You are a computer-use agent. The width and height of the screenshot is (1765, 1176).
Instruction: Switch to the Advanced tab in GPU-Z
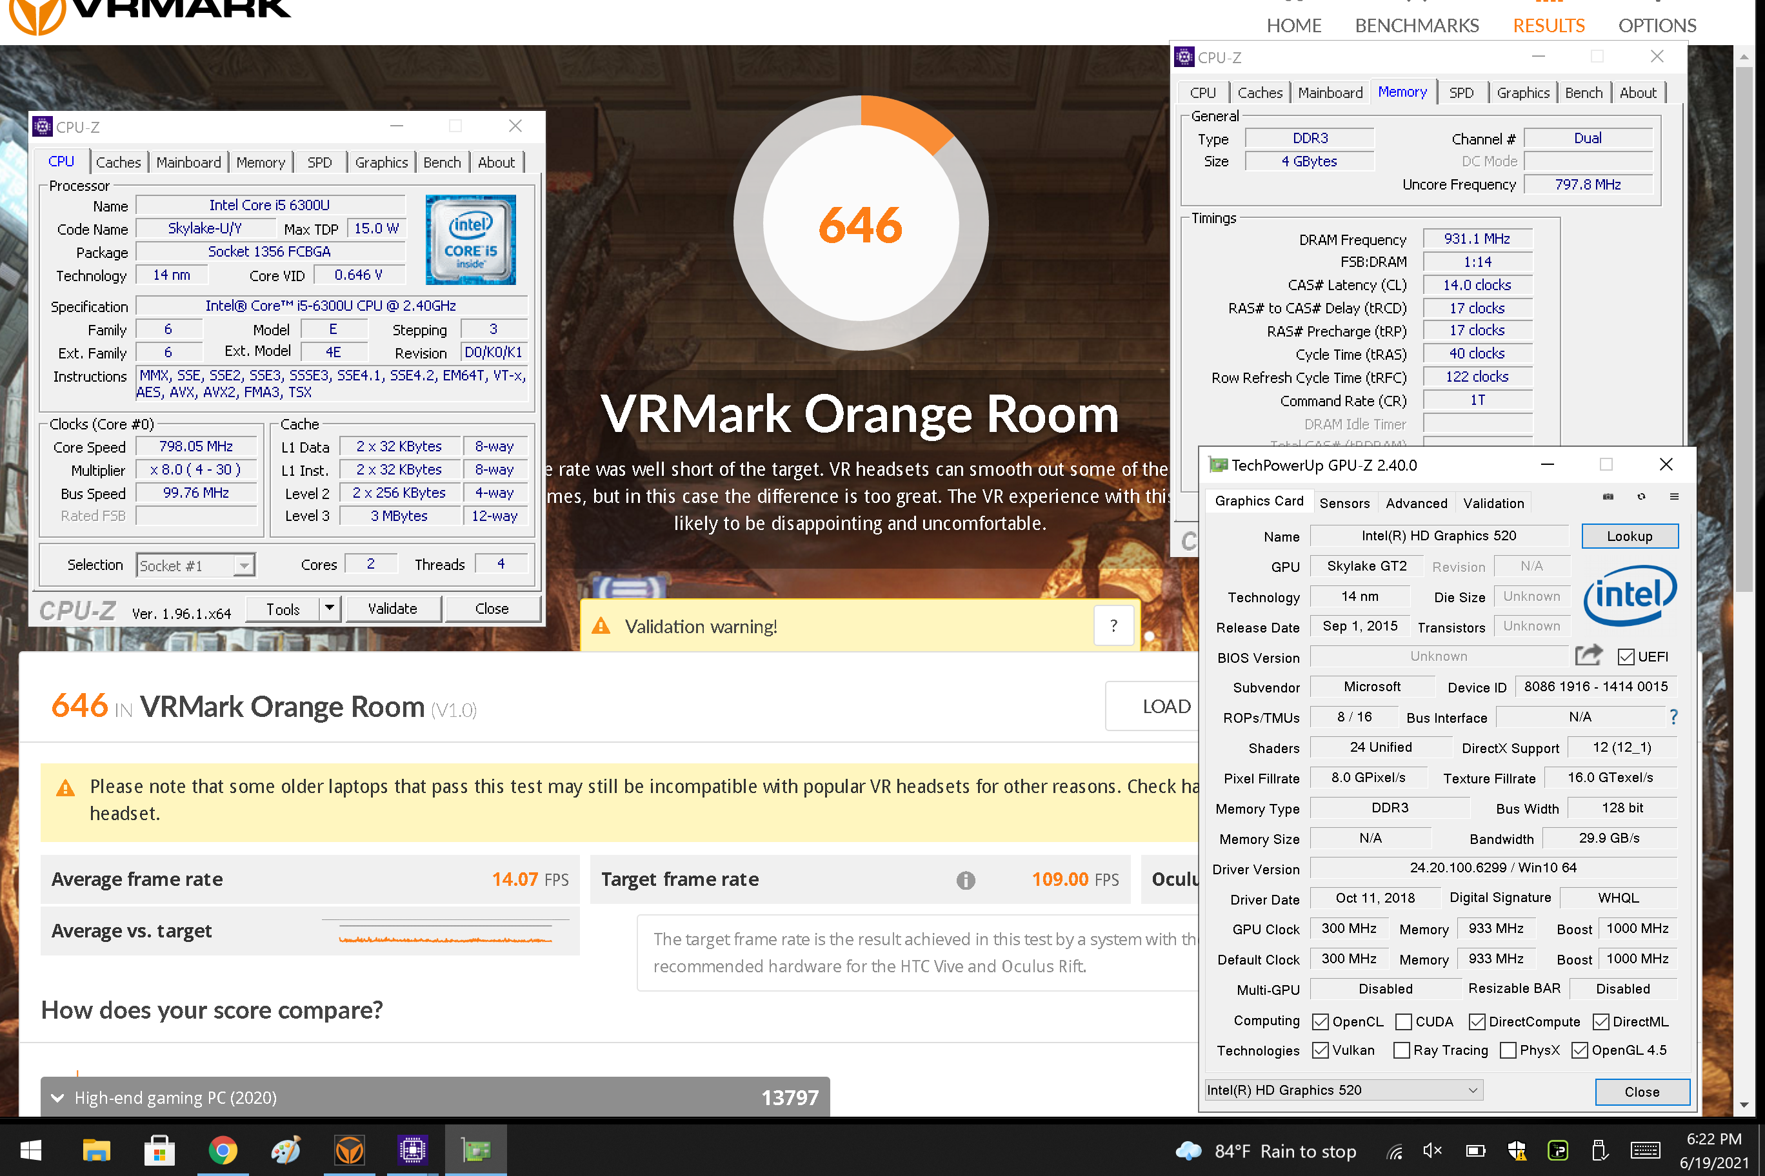click(x=1416, y=504)
